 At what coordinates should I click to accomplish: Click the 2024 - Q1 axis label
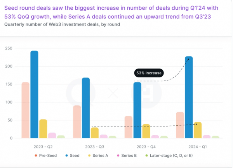[198, 147]
